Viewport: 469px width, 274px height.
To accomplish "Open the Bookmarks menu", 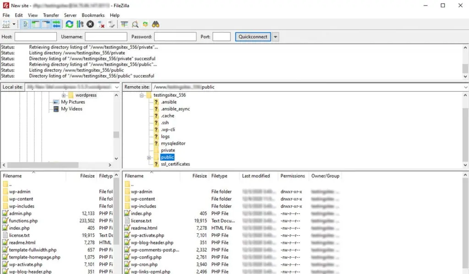I will [x=93, y=15].
